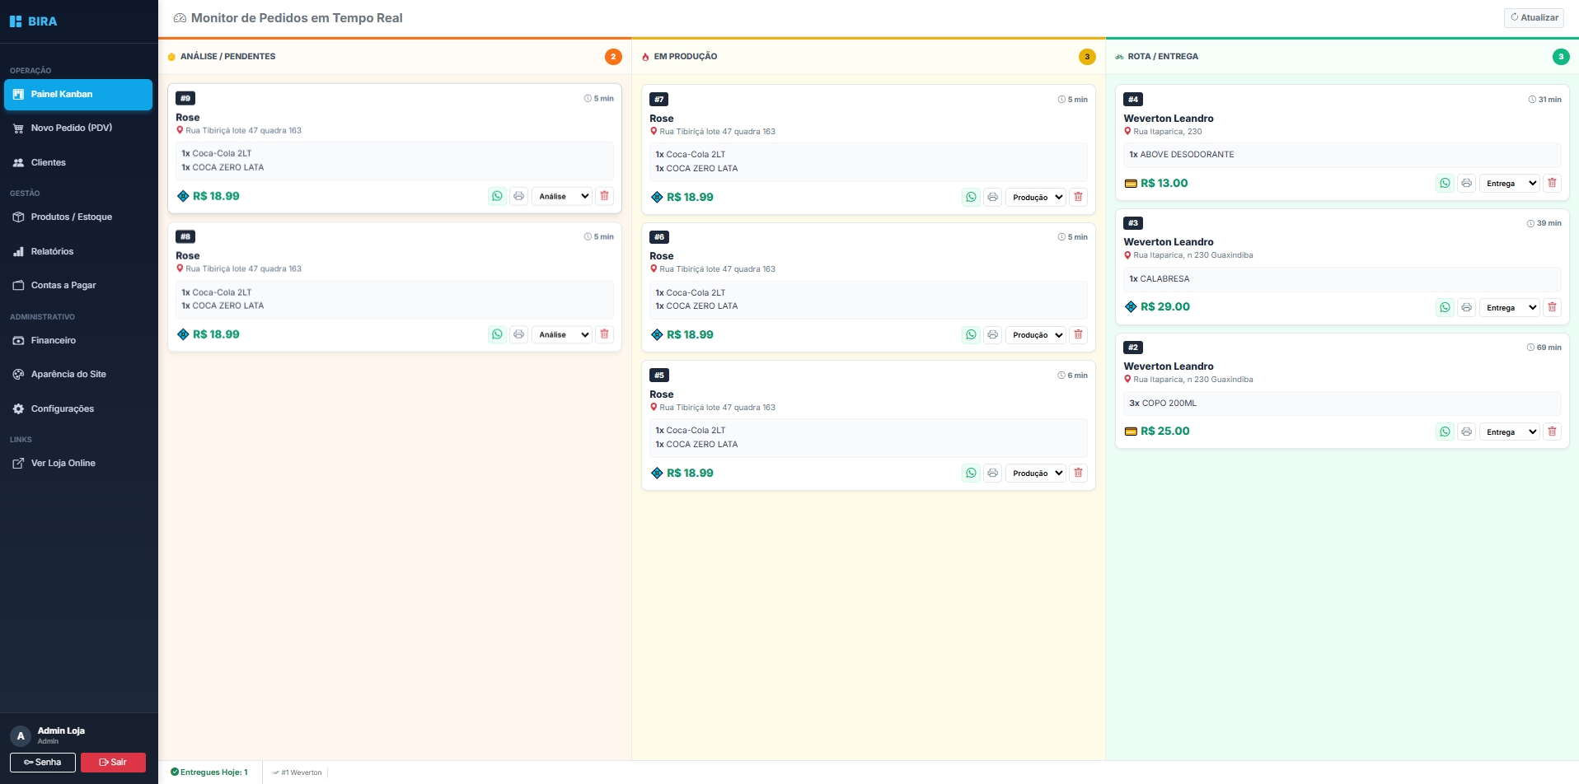Go to Produtos / Estoque section

click(x=71, y=217)
